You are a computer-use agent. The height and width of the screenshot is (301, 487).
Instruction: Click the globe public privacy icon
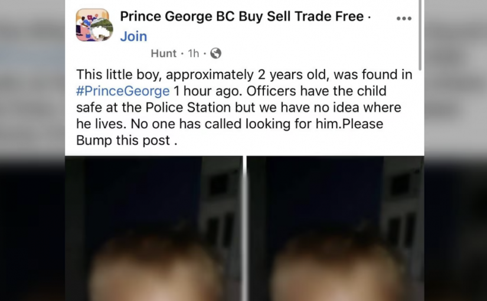(x=215, y=54)
